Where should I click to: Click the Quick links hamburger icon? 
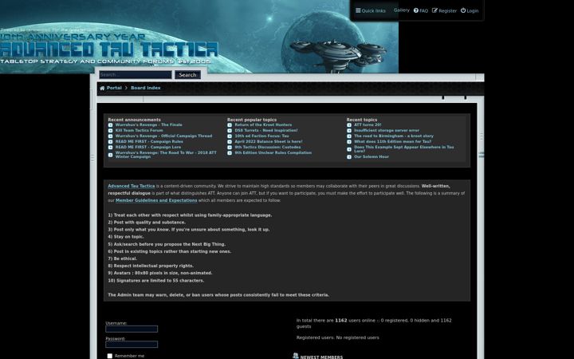[x=358, y=10]
